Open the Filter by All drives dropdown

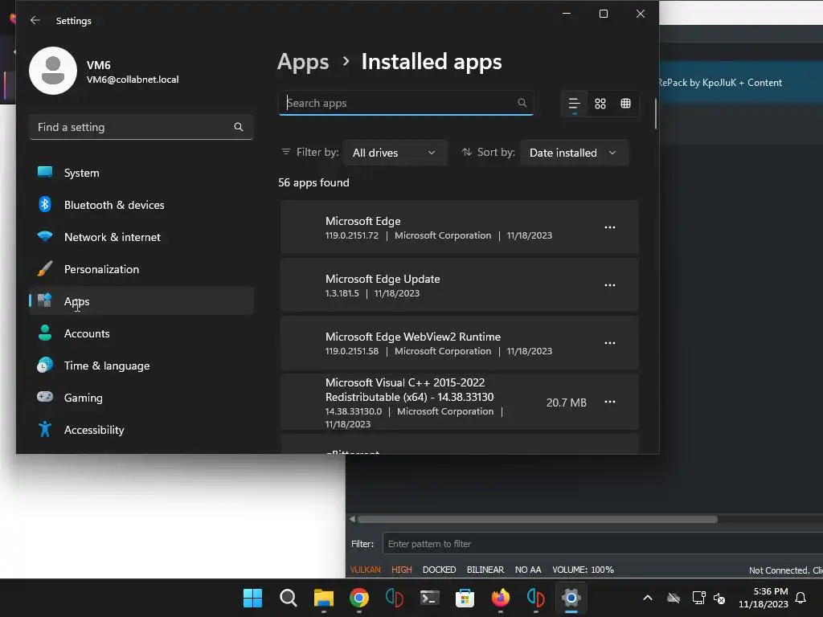point(395,153)
